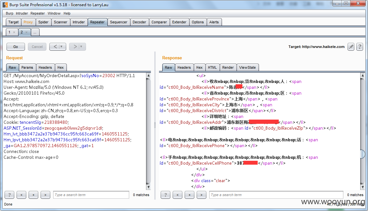Switch to the Target tab
368x211 pixels.
(x=13, y=22)
